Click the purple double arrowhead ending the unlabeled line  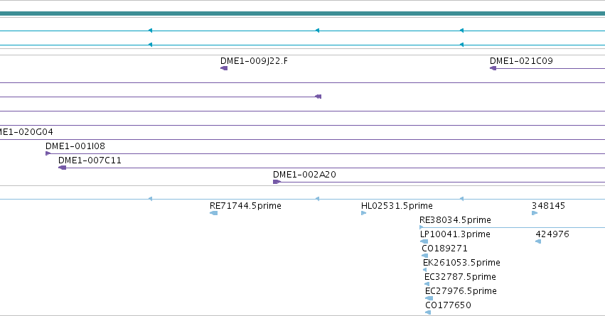[x=318, y=97]
